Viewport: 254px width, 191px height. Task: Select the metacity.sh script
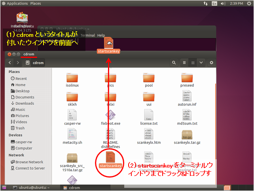click(x=72, y=136)
